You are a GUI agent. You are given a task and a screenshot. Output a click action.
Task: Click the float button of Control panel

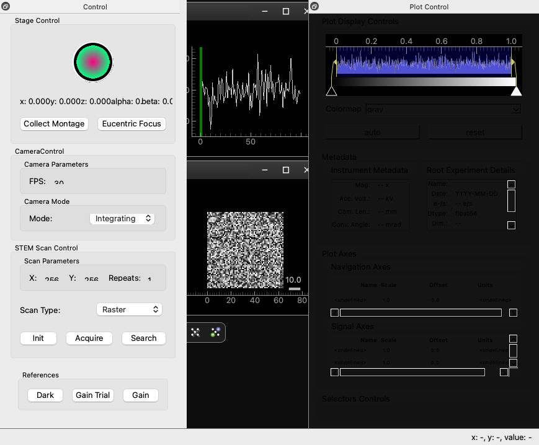pyautogui.click(x=5, y=6)
